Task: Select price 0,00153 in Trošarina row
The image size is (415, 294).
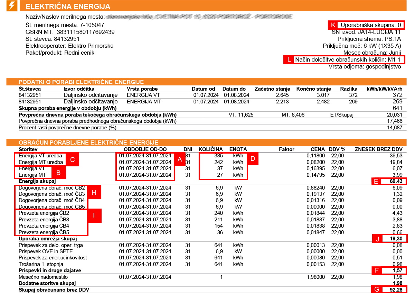Action: [316, 264]
